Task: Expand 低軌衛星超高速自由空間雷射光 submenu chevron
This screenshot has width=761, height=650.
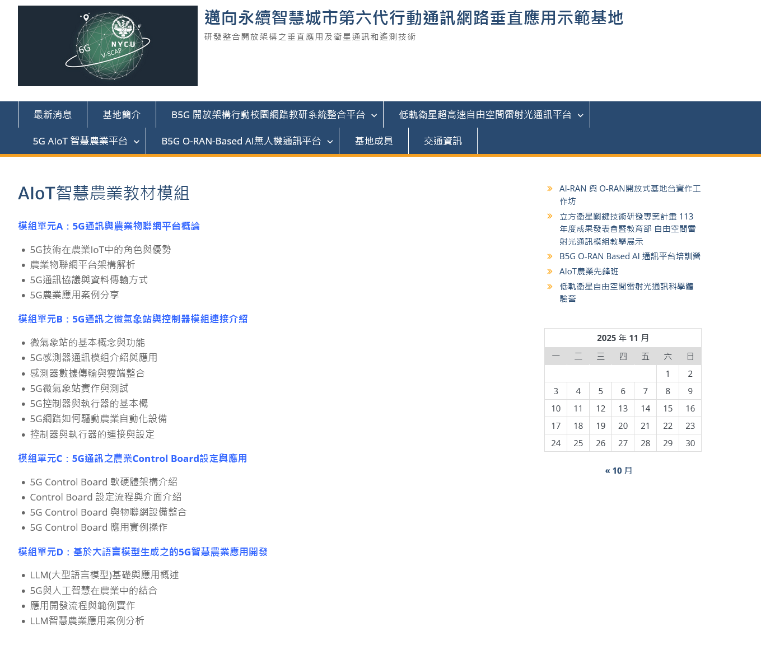Action: tap(581, 115)
